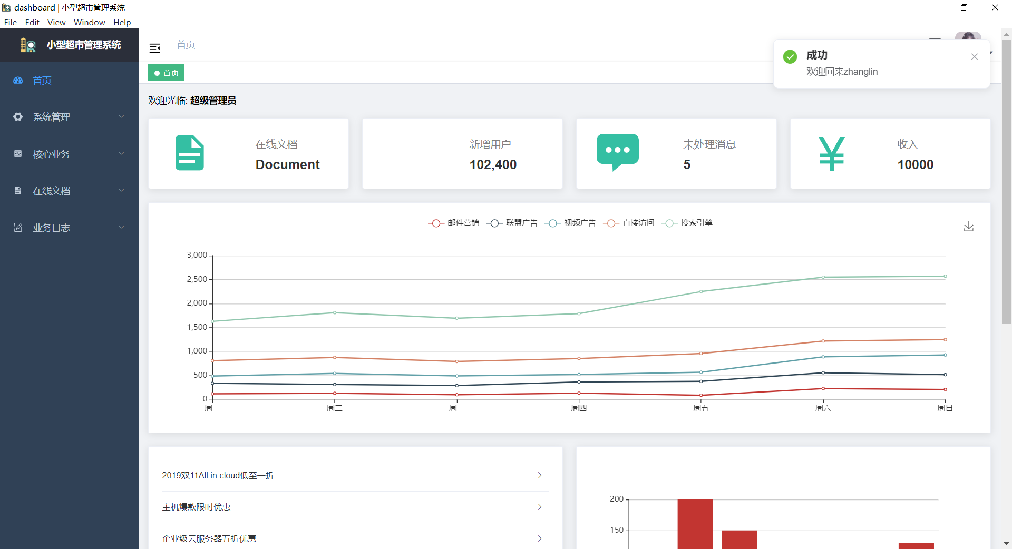The width and height of the screenshot is (1012, 549).
Task: Click the 收入 10000 card
Action: 890,153
